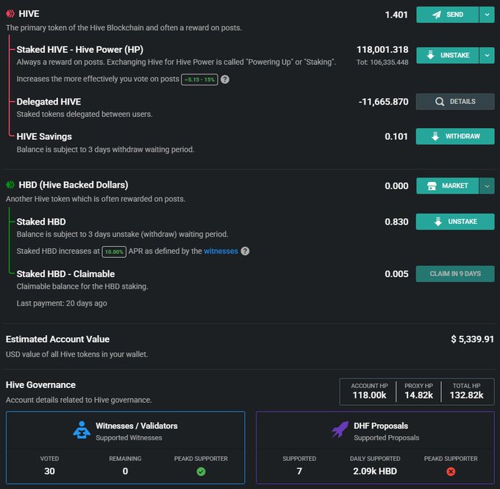Click the DHF Proposals rocket icon
The width and height of the screenshot is (500, 489).
tap(340, 430)
